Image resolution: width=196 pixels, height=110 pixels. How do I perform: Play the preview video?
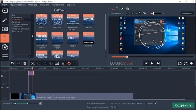152,63
